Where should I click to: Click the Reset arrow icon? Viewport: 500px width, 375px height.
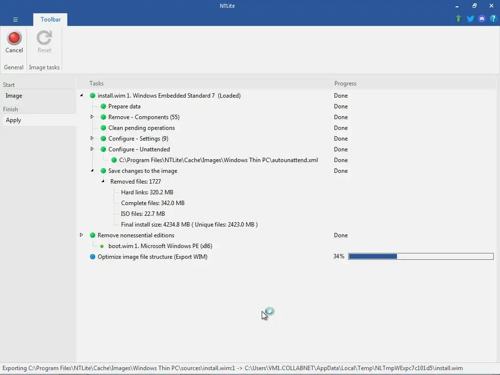point(44,38)
